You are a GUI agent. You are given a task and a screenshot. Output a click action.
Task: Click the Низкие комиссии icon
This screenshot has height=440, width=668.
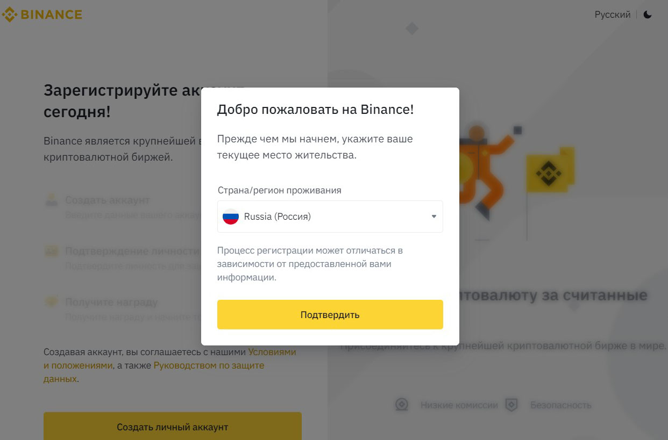point(402,405)
